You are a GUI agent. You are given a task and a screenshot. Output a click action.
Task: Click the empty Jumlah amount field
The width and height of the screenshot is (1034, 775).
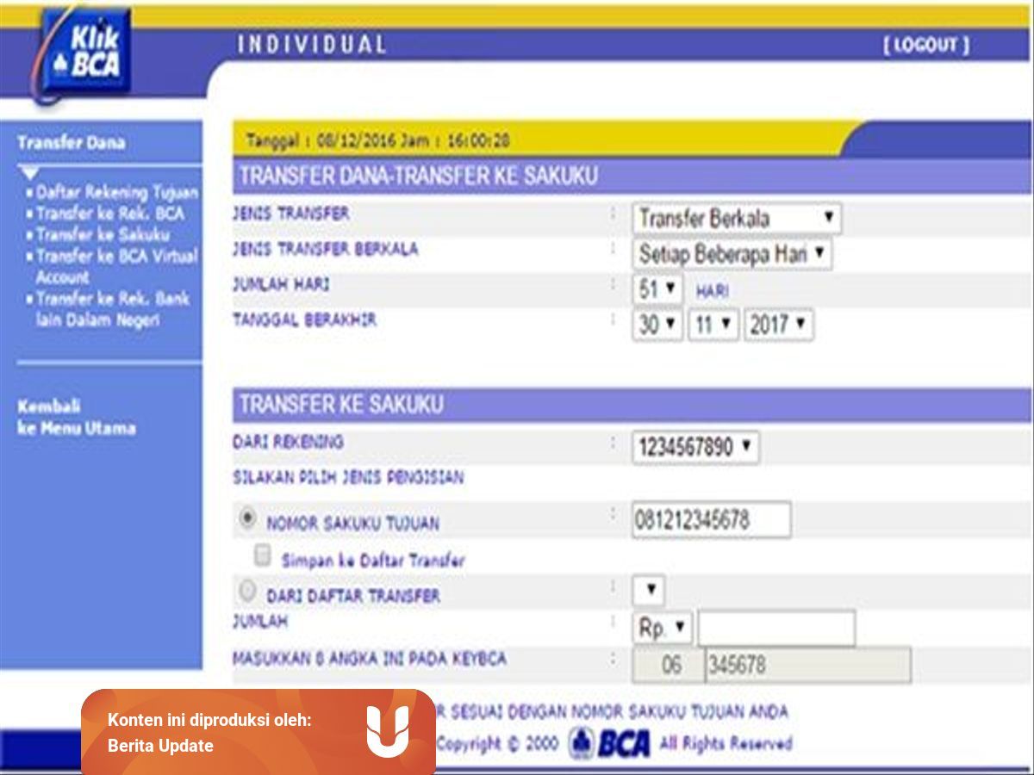776,629
